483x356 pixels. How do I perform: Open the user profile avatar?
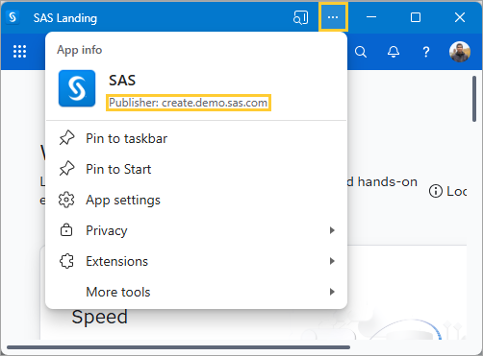click(x=460, y=52)
